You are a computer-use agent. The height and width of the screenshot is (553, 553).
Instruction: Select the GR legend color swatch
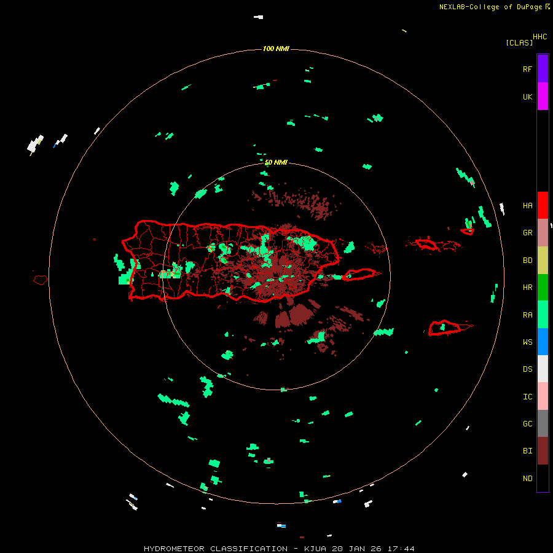(x=543, y=233)
